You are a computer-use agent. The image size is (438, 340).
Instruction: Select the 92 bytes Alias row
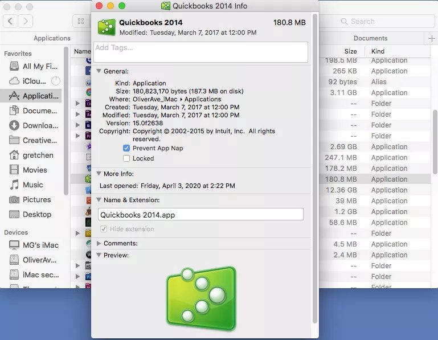(x=374, y=82)
